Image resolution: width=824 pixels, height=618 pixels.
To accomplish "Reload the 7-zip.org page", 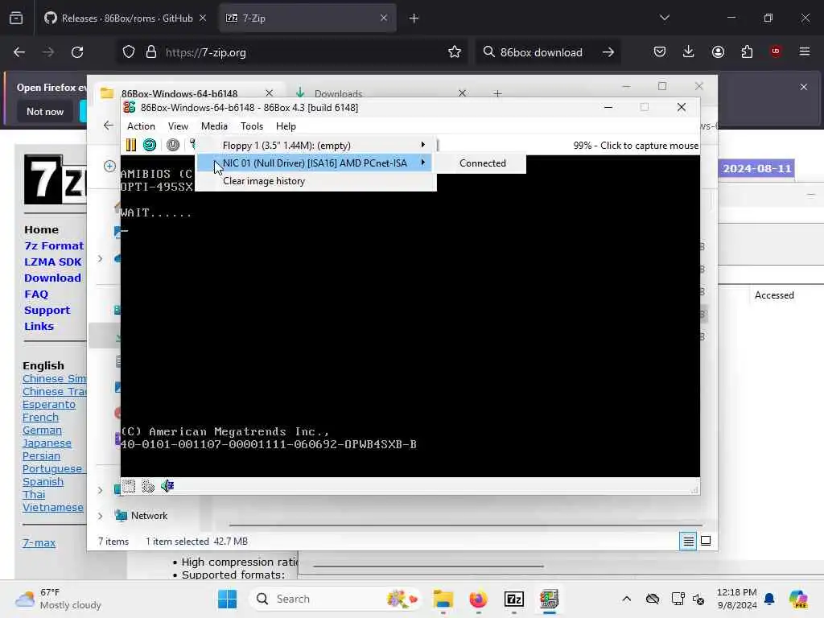I will point(78,52).
